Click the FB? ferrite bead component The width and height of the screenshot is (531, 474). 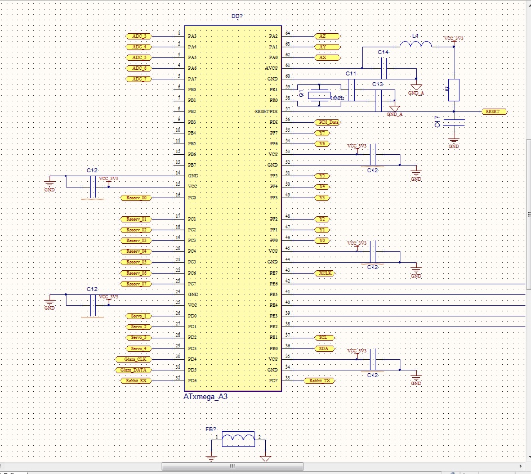point(238,440)
